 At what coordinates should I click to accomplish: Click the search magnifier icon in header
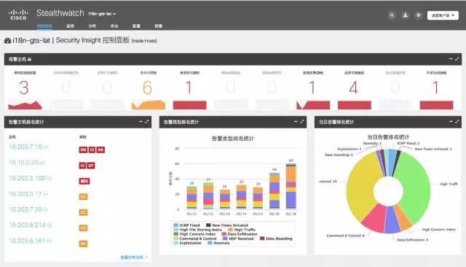pos(392,15)
